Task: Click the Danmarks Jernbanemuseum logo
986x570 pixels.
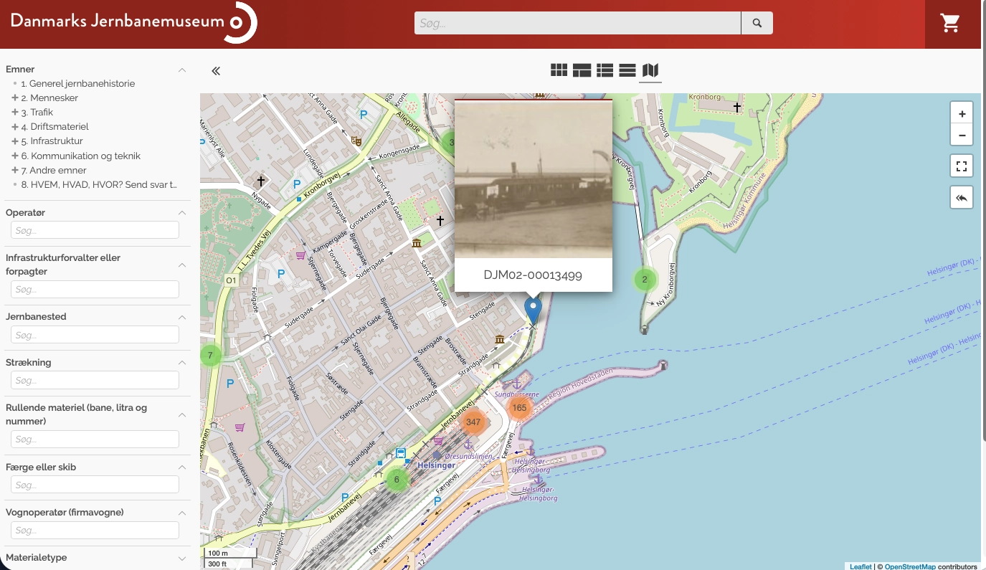Action: point(133,22)
